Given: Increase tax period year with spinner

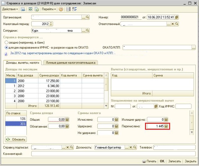Looking at the screenshot, I should 51,23.
